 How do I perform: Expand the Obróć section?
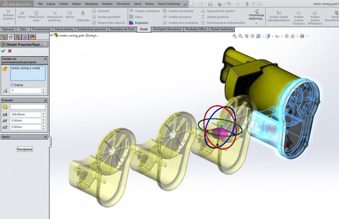point(45,137)
